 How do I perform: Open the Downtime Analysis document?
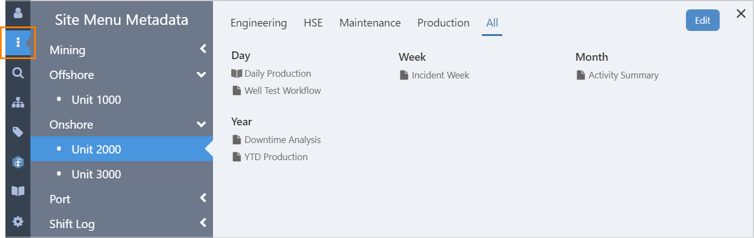click(x=282, y=140)
